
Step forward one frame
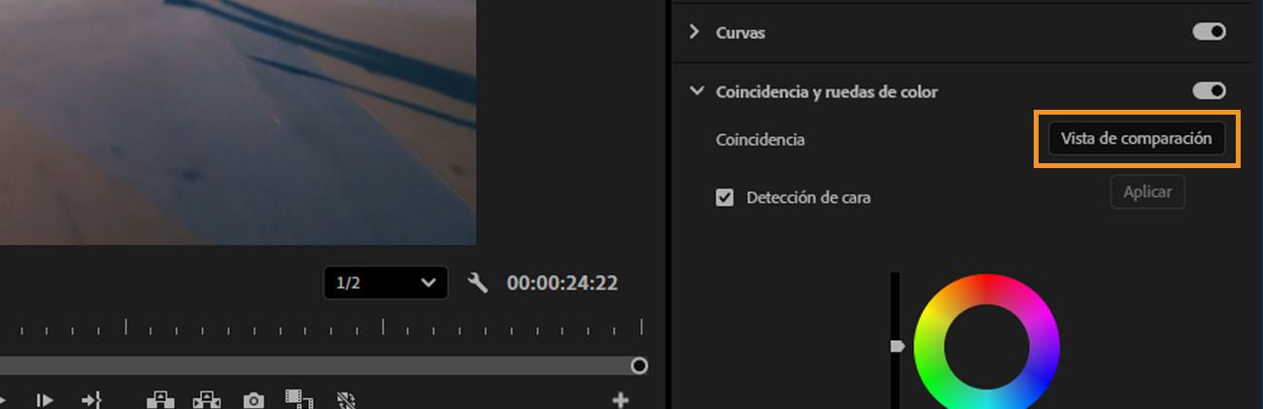point(45,399)
